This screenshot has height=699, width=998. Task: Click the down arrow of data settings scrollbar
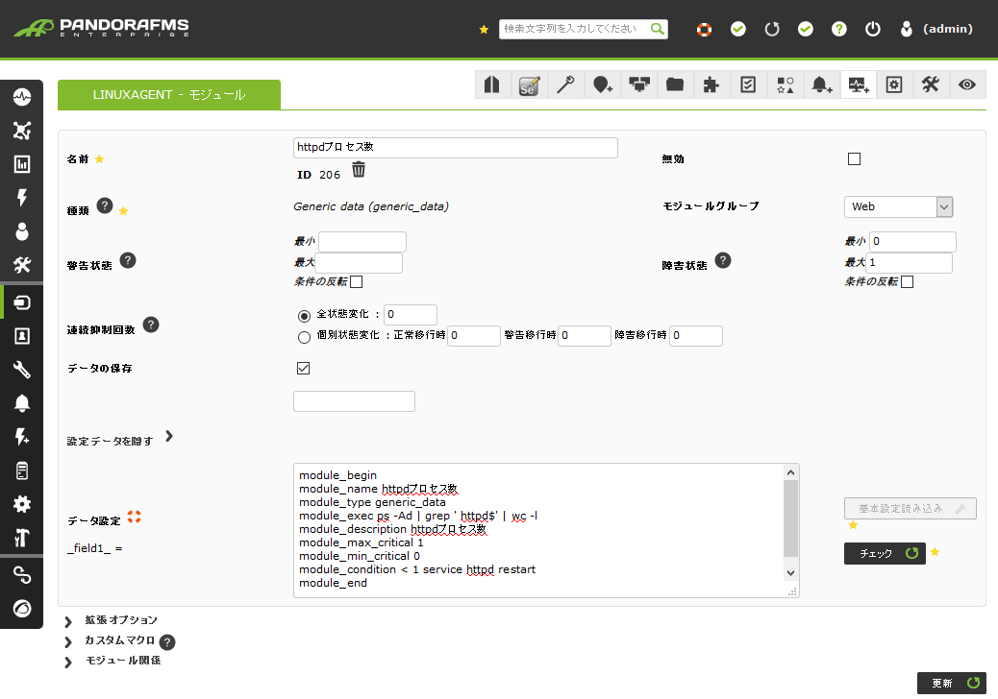pyautogui.click(x=790, y=572)
